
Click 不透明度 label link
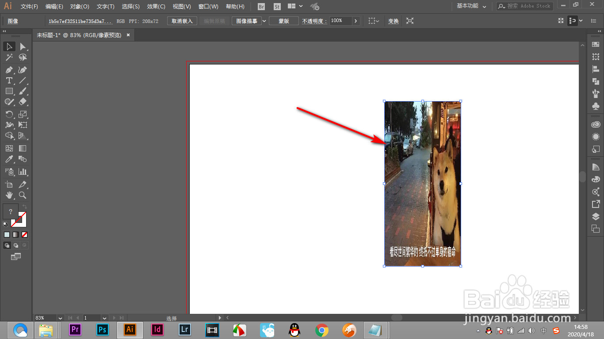pyautogui.click(x=314, y=21)
